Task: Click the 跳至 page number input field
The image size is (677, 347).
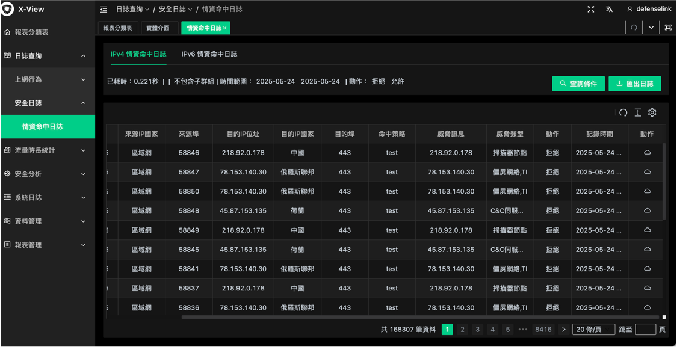Action: click(x=645, y=330)
